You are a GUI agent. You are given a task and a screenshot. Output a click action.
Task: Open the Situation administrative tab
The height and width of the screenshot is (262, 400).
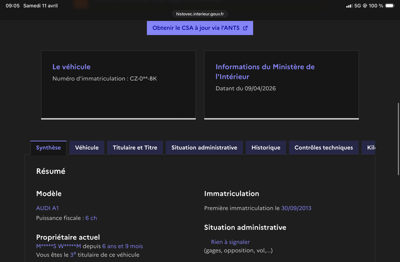point(204,148)
